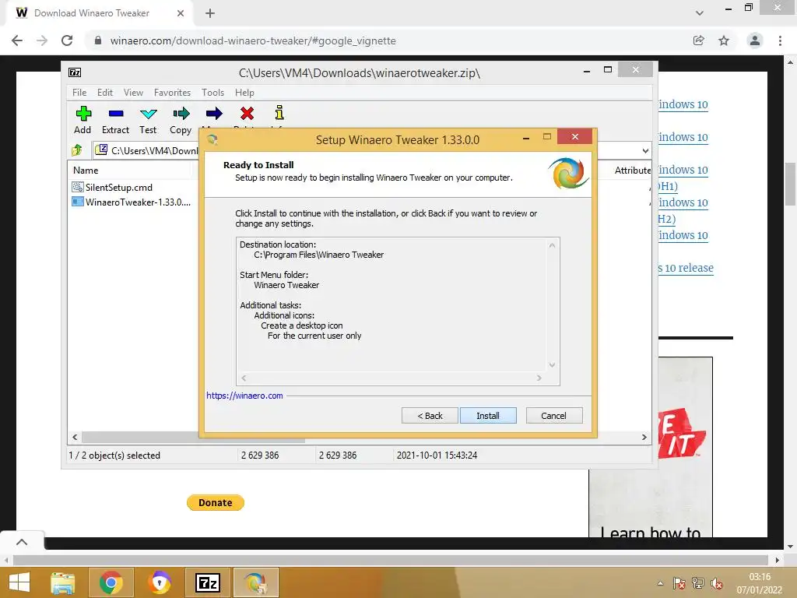This screenshot has width=797, height=598.
Task: Cancel the Winaero Tweaker setup
Action: click(x=554, y=416)
